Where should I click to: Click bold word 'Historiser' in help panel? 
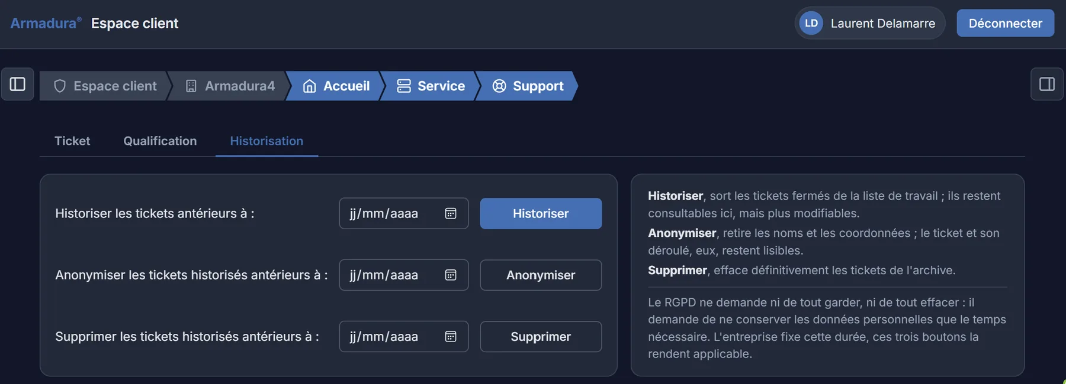coord(675,196)
